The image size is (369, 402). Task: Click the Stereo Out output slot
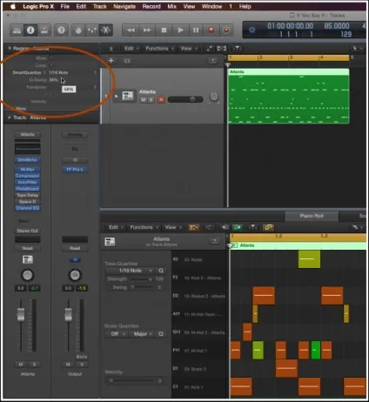[x=28, y=231]
